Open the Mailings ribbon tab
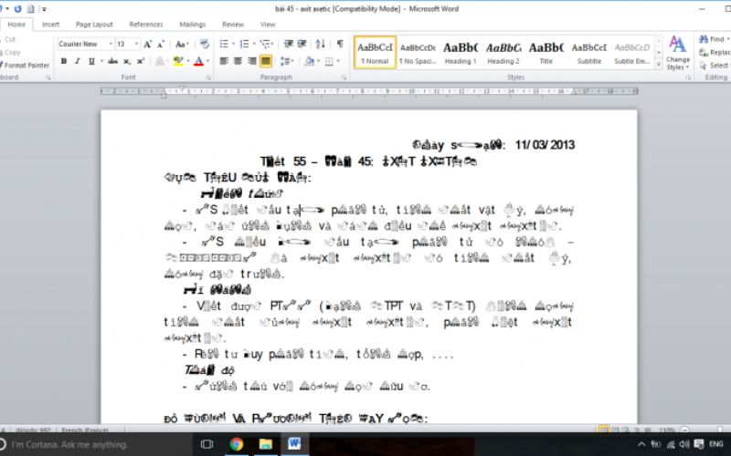 coord(192,25)
